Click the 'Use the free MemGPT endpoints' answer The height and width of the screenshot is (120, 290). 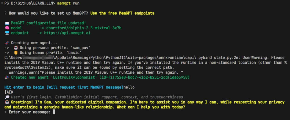coord(122,13)
